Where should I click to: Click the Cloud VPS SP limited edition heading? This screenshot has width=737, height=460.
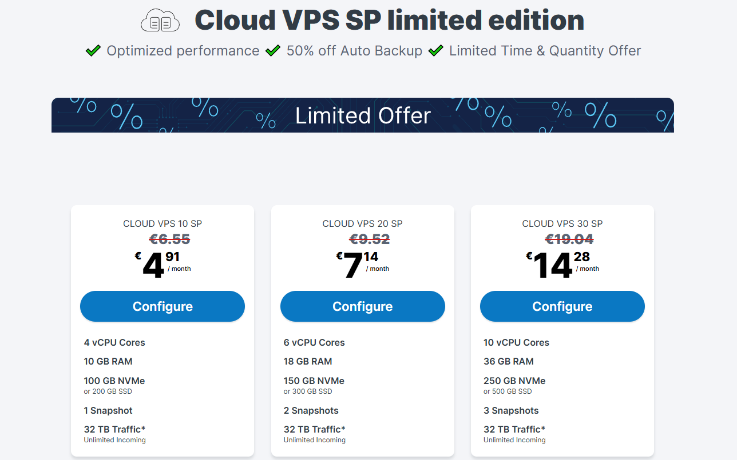tap(389, 21)
